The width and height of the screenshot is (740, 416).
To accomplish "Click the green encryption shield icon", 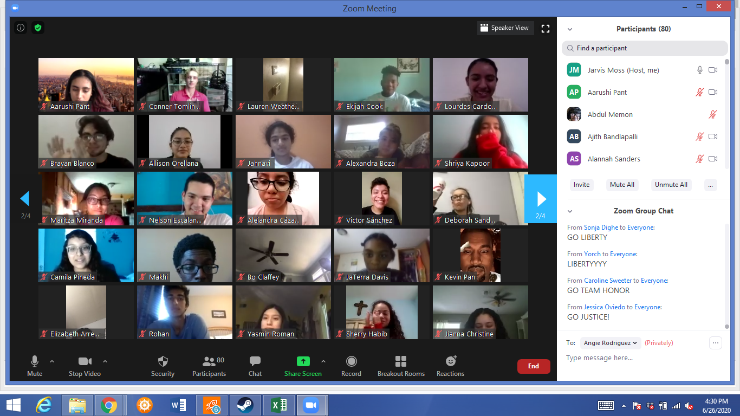I will point(37,28).
